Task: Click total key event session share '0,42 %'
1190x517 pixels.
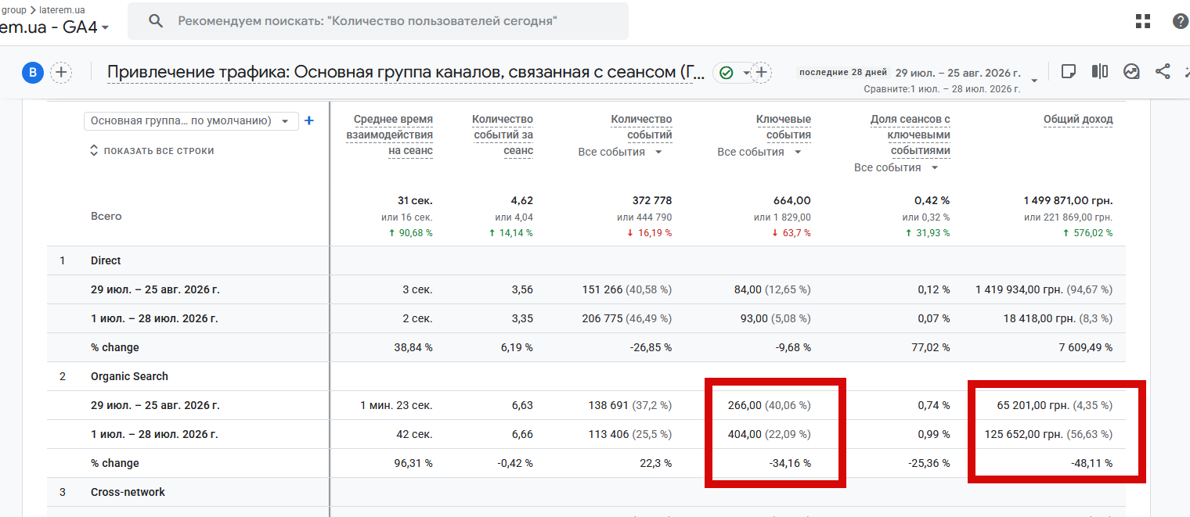Action: [x=933, y=201]
